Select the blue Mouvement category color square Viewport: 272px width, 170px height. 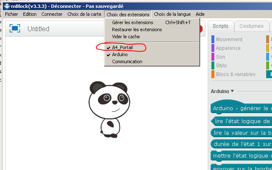tap(213, 39)
